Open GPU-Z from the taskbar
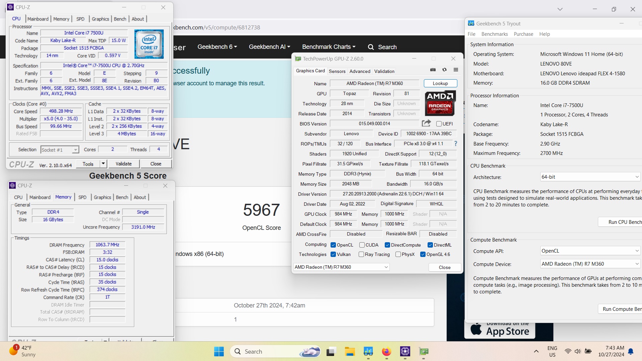The height and width of the screenshot is (361, 642). [424, 351]
